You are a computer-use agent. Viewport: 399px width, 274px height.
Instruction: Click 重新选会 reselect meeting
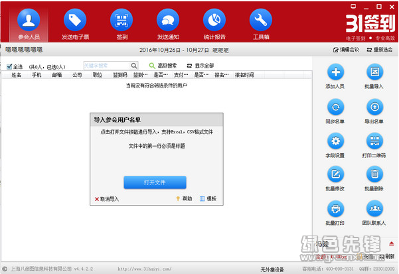380,50
